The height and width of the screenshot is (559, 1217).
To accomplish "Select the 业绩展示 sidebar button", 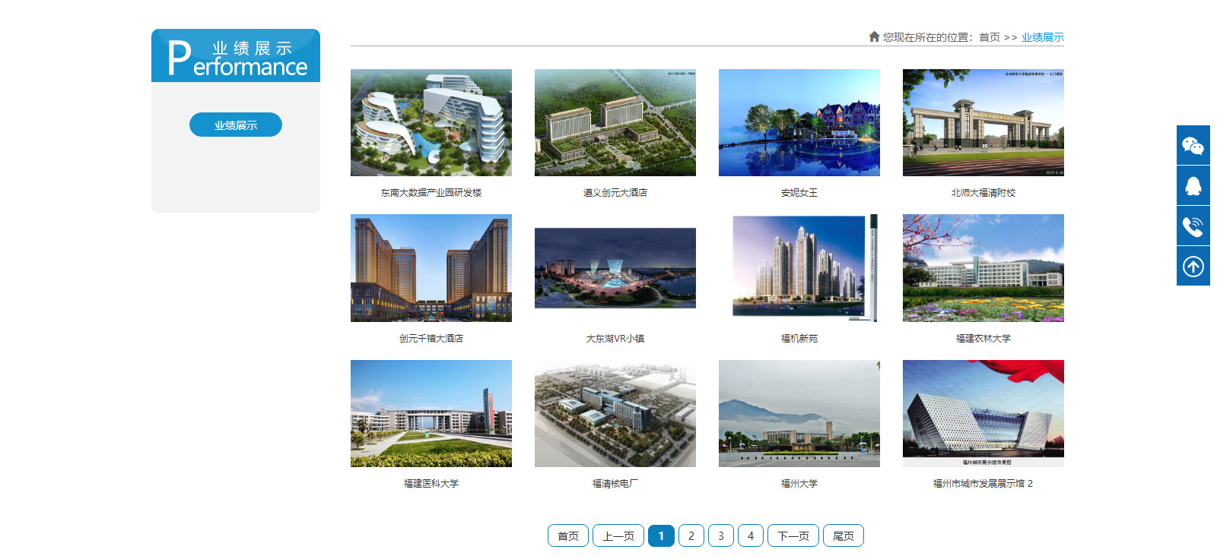I will 236,125.
